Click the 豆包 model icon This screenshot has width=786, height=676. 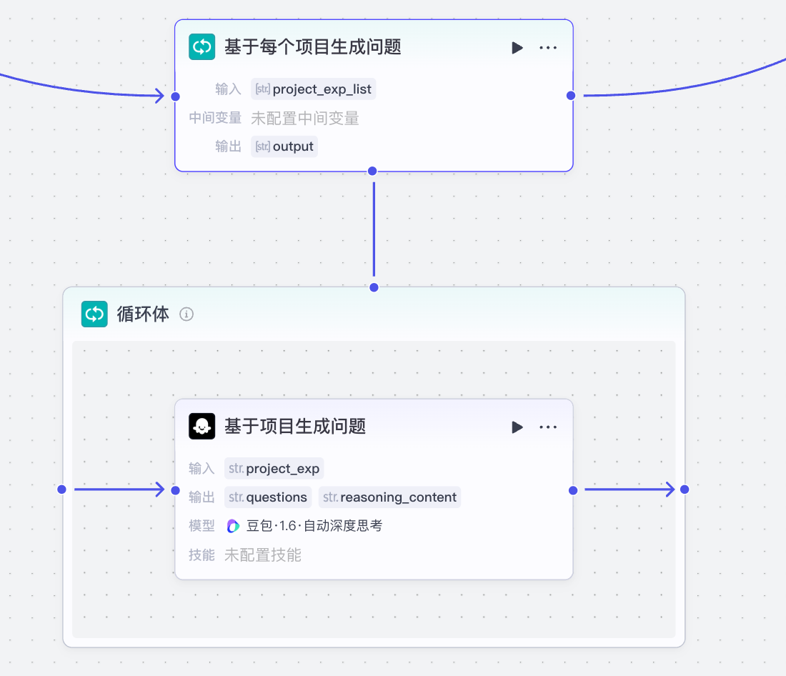[233, 526]
